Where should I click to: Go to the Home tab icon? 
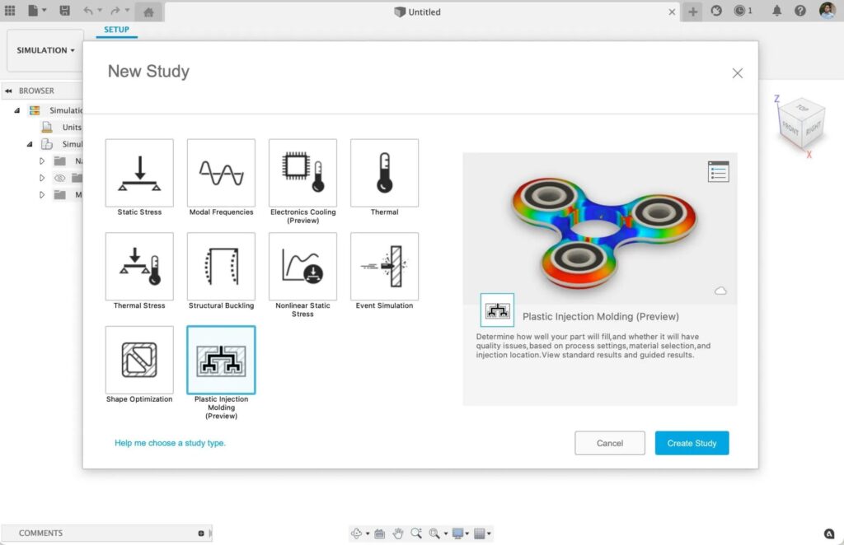(x=148, y=12)
